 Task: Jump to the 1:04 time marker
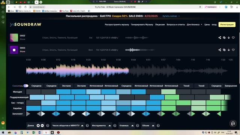(x=178, y=60)
